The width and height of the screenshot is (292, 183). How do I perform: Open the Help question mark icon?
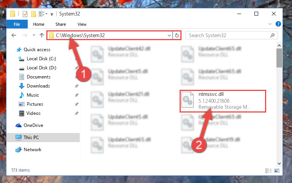[x=278, y=24]
